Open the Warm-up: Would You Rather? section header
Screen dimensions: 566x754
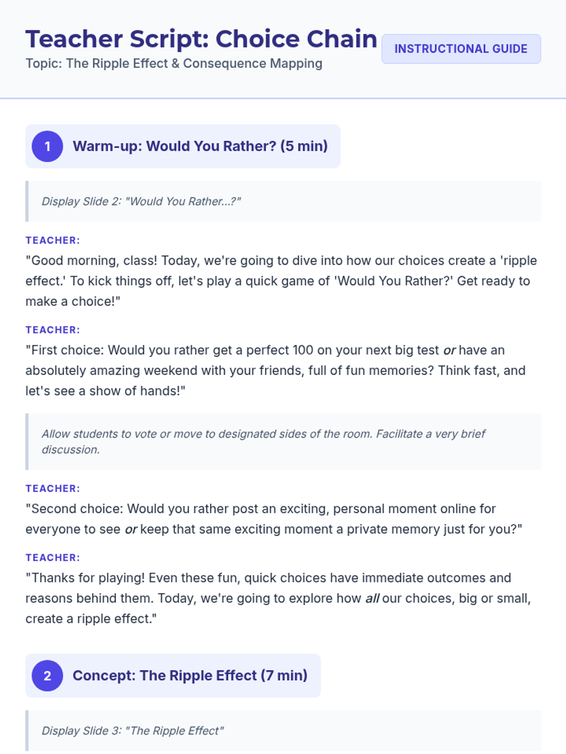(183, 146)
